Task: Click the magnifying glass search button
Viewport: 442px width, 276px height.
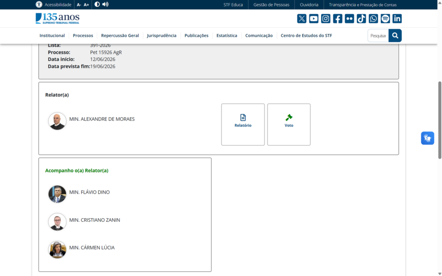Action: [395, 35]
